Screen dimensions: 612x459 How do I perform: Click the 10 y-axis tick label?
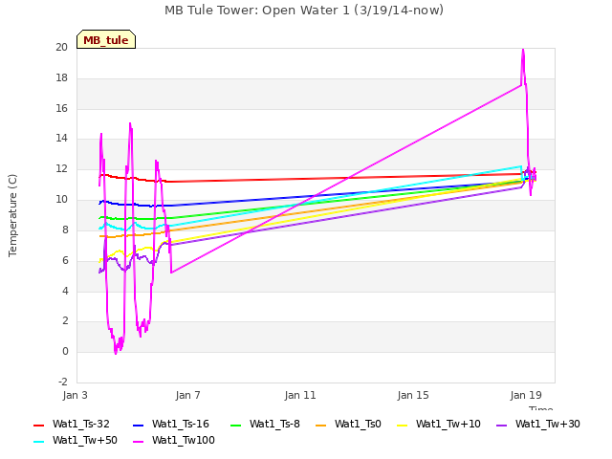pos(61,200)
